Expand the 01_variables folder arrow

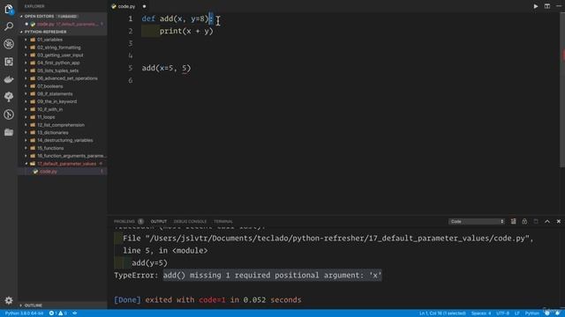(26, 40)
